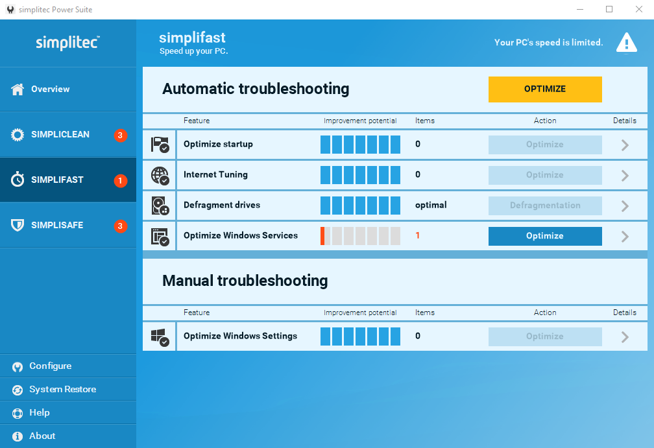Open the About entry

pos(68,436)
